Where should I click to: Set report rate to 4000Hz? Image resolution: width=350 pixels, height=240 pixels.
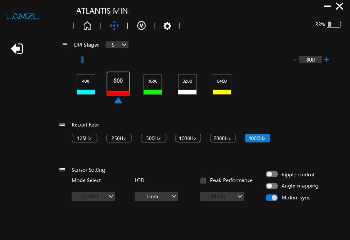point(257,138)
